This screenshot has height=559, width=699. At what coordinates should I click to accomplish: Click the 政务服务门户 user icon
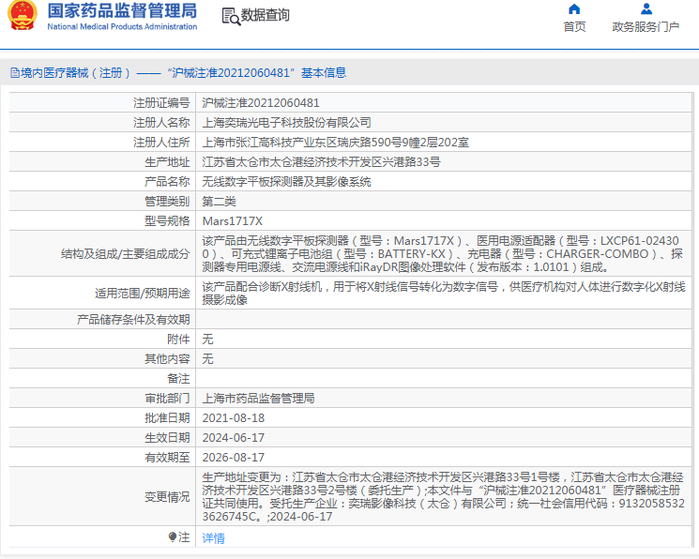646,9
